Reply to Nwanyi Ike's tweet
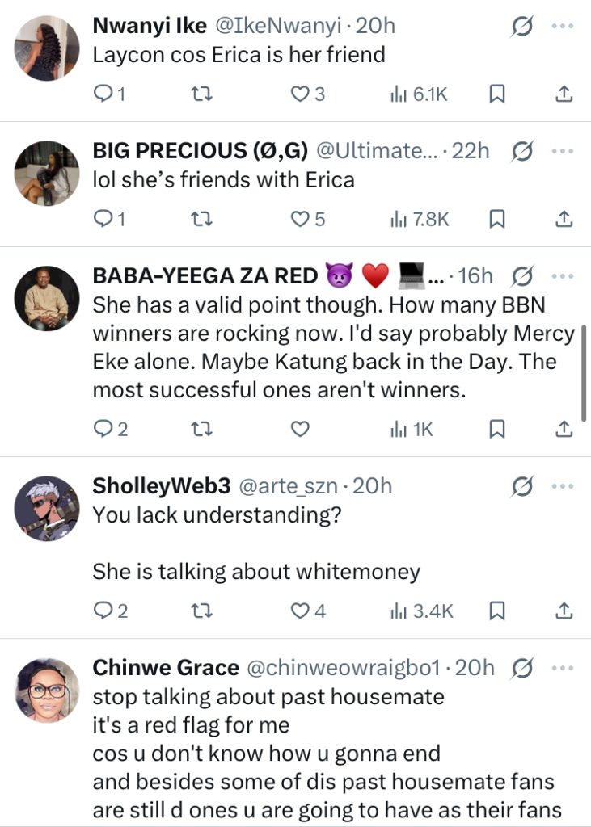This screenshot has width=591, height=827. coord(103,94)
